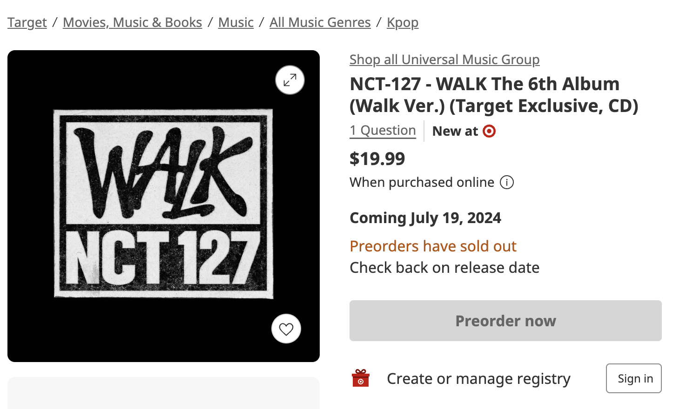Click the Preorder now button
Screen dimensions: 673x409
pos(505,321)
